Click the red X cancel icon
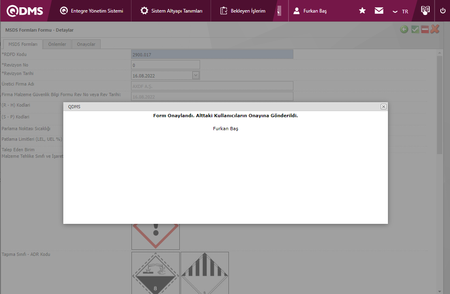450x294 pixels. (435, 29)
